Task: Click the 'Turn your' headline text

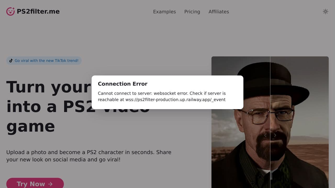Action: tap(49, 87)
